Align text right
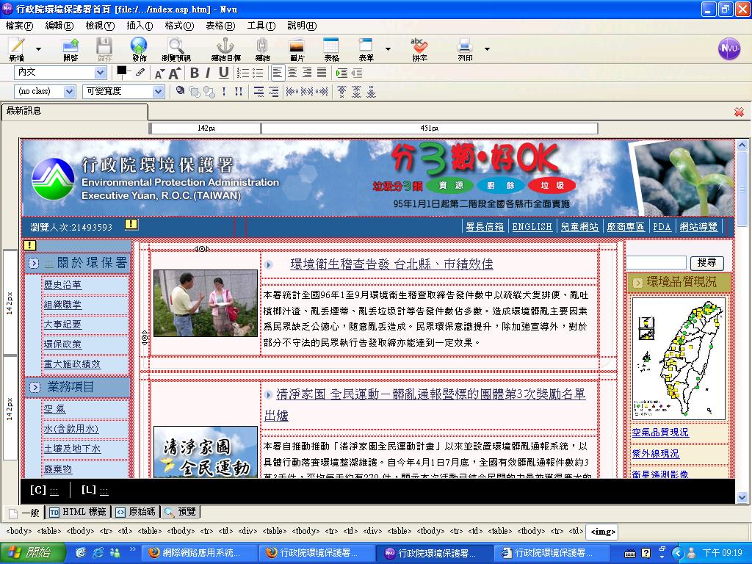This screenshot has height=564, width=752. pyautogui.click(x=307, y=73)
